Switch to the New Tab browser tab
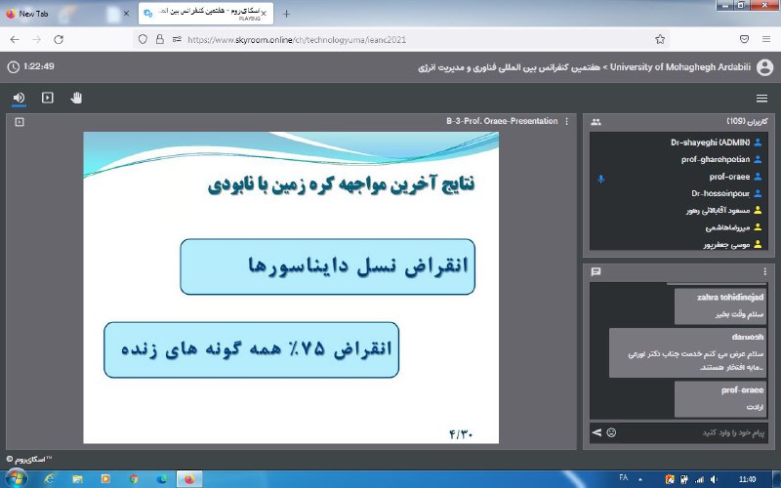 click(x=67, y=14)
